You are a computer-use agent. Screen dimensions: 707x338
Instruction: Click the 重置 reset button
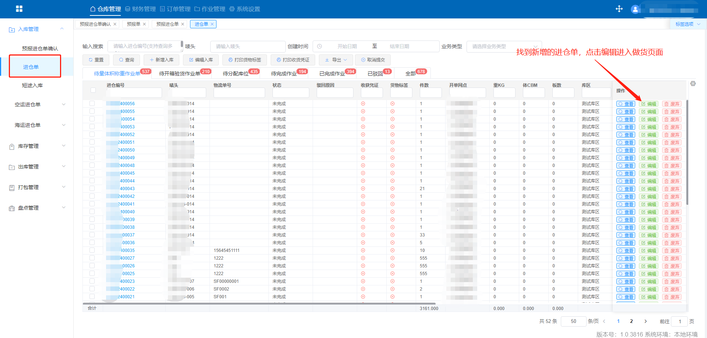click(96, 60)
